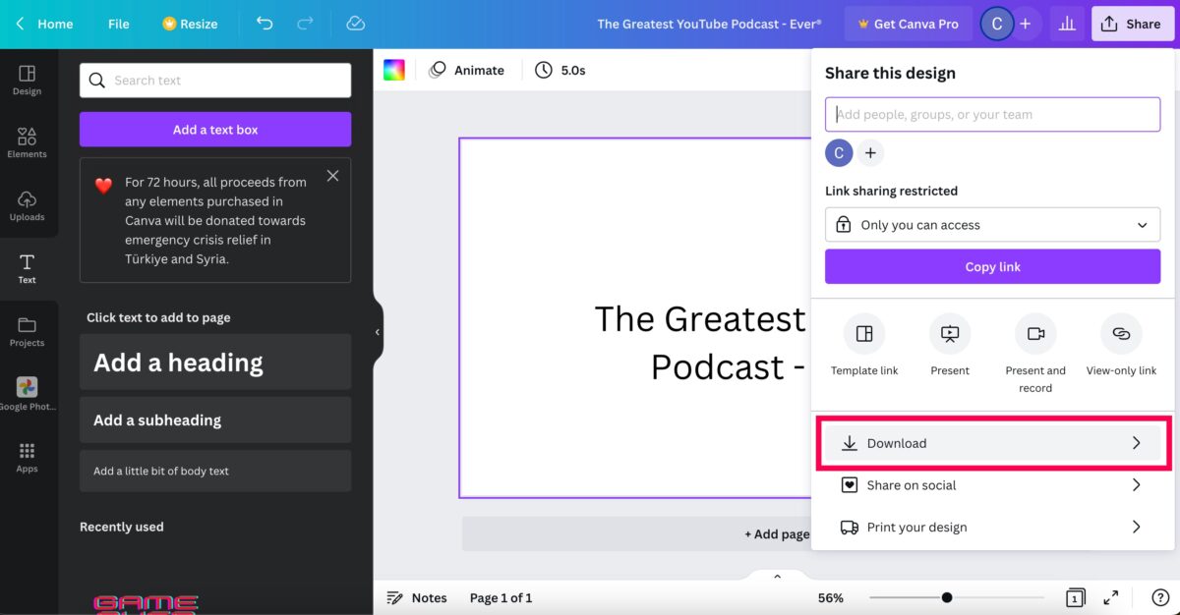
Task: Open the page grid view icon
Action: pos(1075,597)
